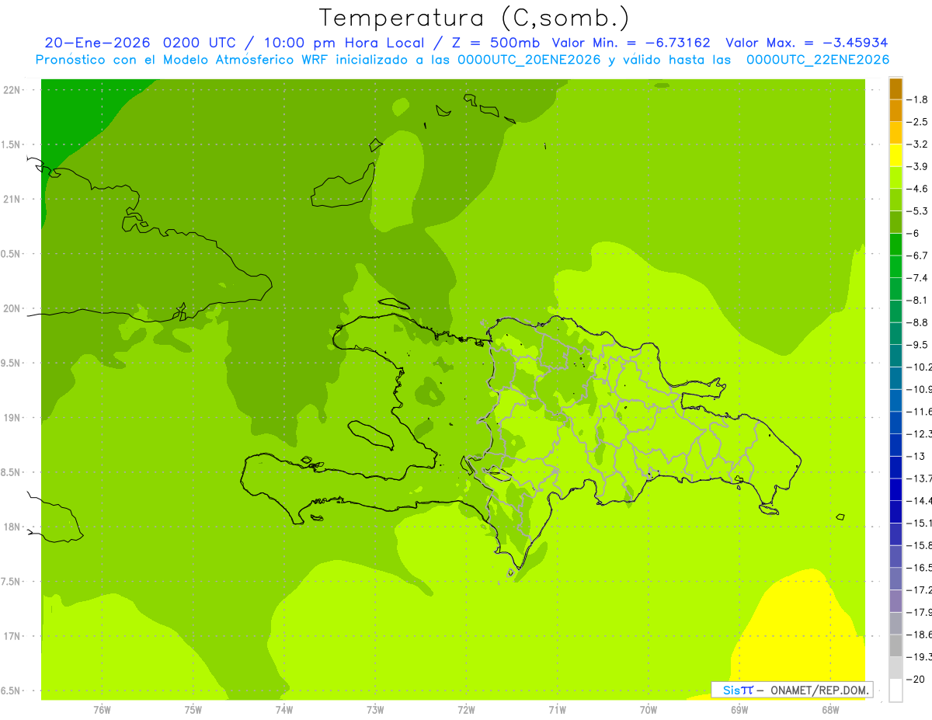Click the date text '20-Ene-2026'
This screenshot has width=932, height=720.
click(97, 43)
